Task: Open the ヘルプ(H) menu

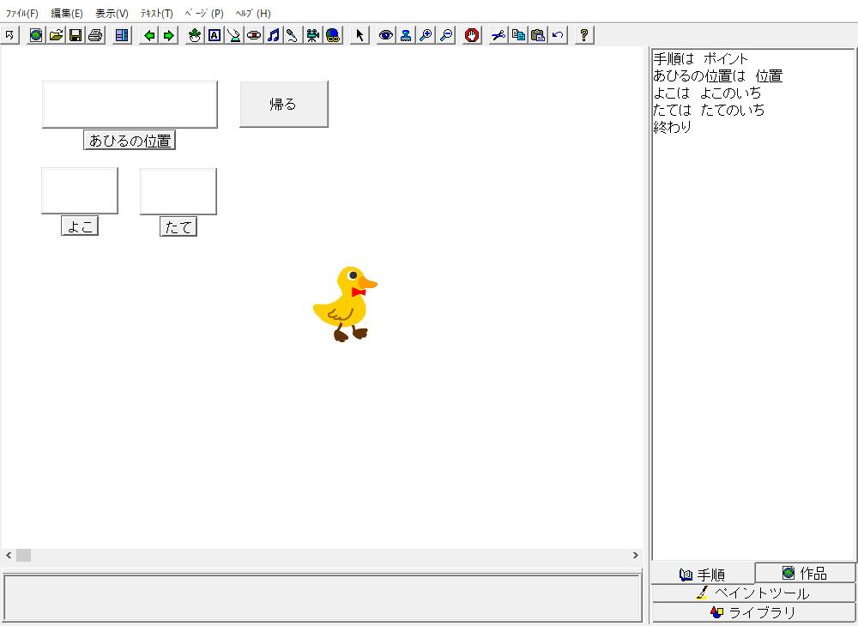Action: click(253, 13)
